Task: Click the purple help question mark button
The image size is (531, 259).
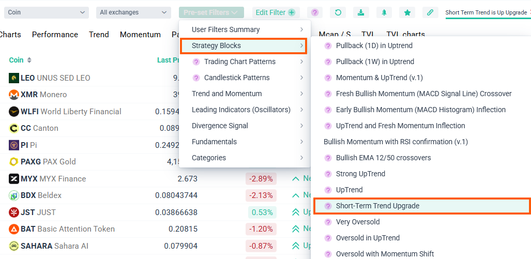Action: tap(315, 12)
